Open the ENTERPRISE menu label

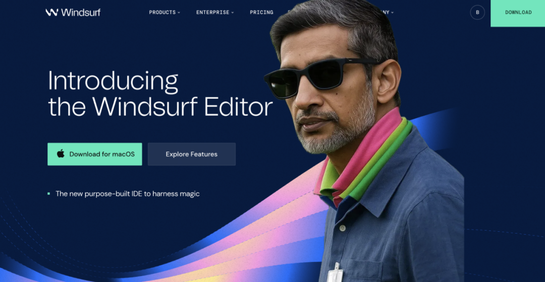[213, 13]
